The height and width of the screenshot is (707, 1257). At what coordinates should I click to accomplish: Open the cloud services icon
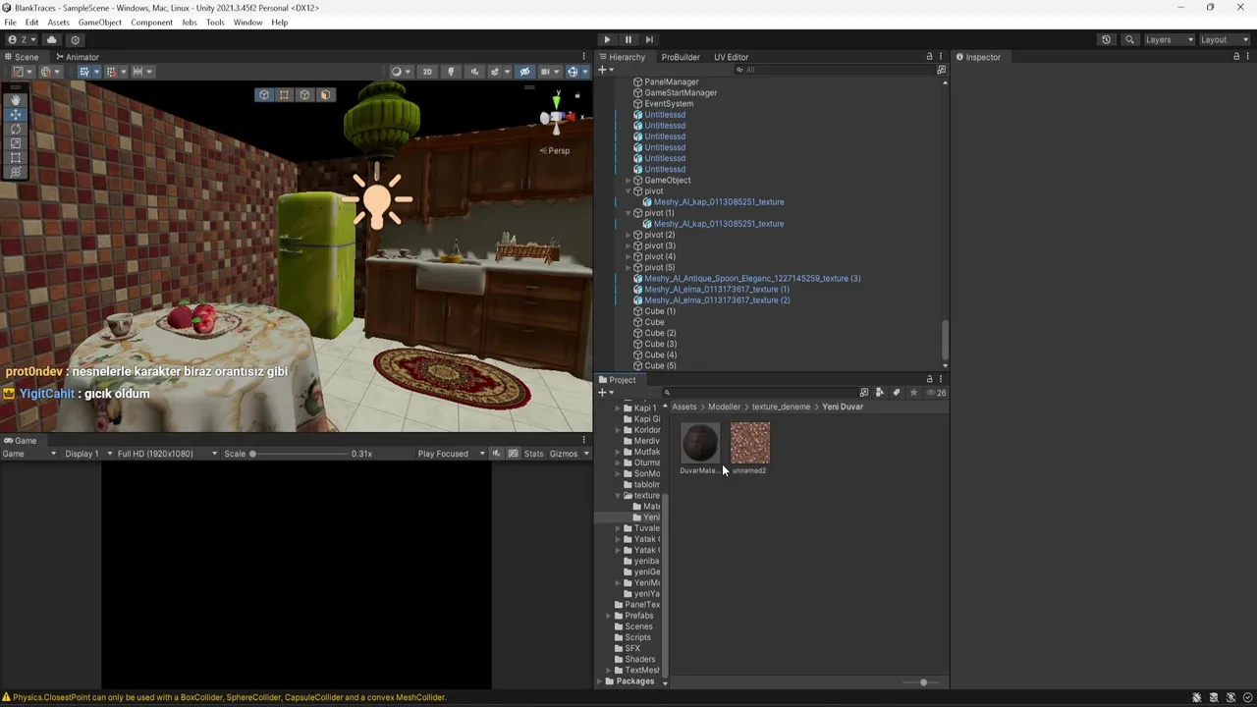(52, 39)
